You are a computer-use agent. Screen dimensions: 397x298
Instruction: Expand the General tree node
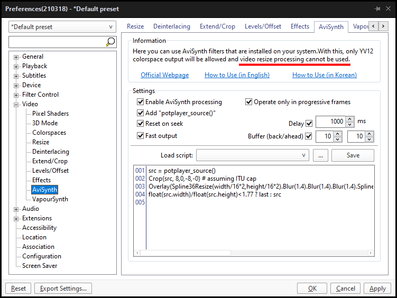tap(16, 57)
